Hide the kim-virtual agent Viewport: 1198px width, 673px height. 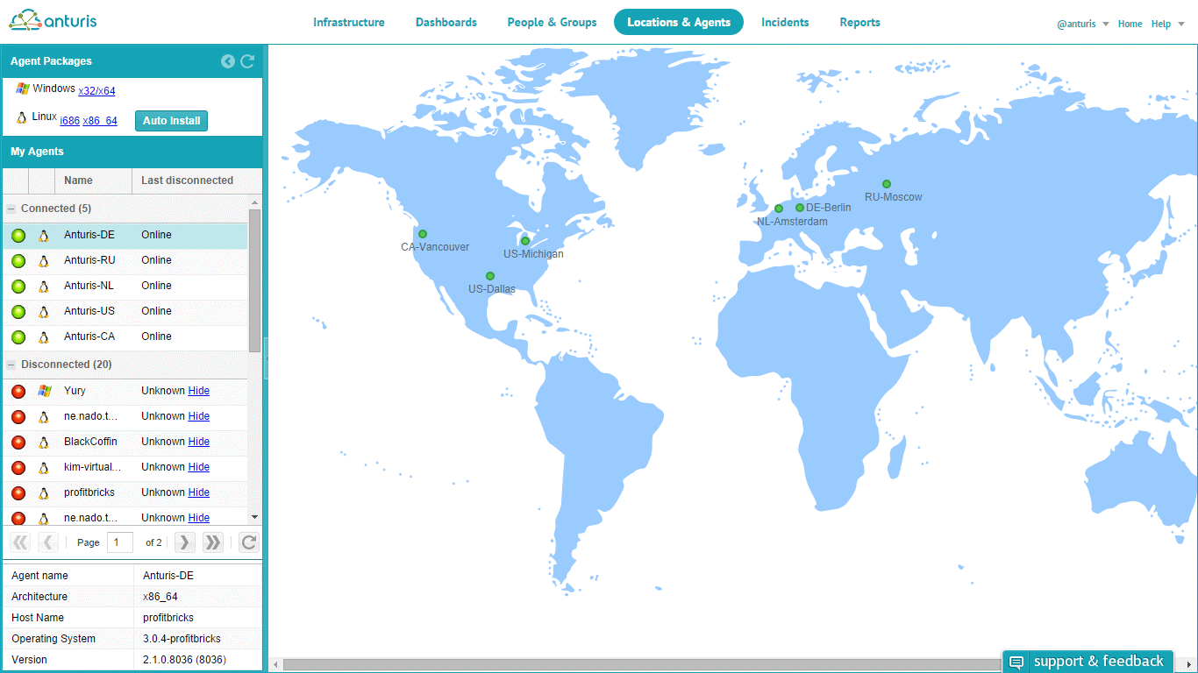tap(199, 467)
